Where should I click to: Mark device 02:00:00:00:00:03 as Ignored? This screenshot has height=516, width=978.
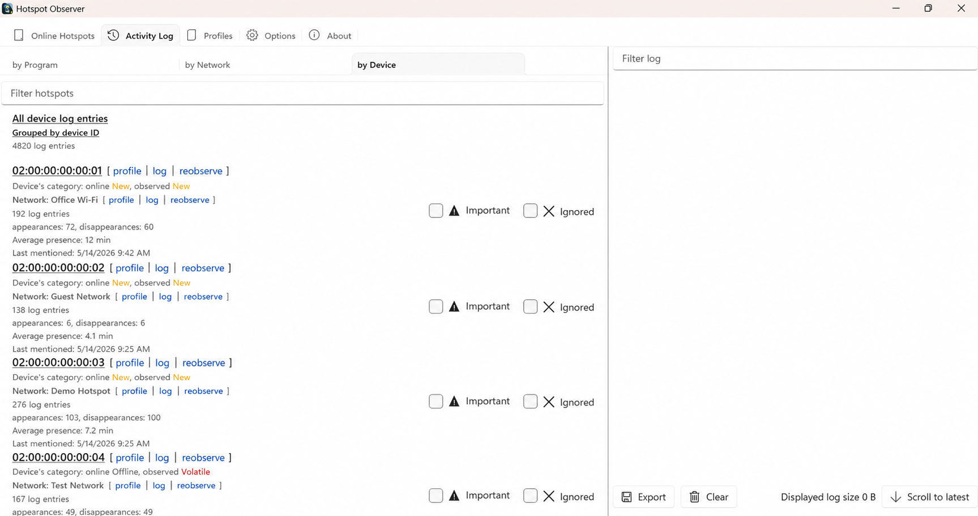[531, 402]
